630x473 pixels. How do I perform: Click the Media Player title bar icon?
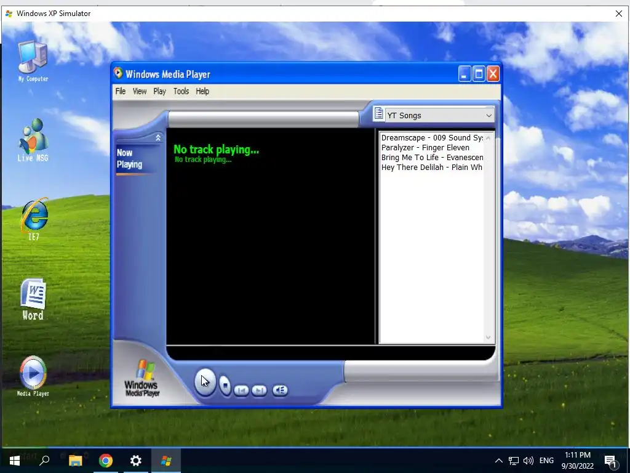coord(118,73)
